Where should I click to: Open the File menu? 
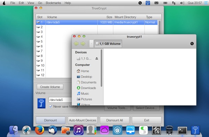pos(13,3)
